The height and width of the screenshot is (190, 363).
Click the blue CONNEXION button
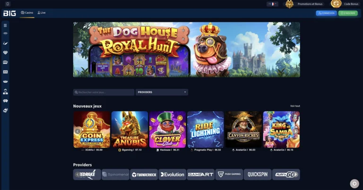coord(326,13)
